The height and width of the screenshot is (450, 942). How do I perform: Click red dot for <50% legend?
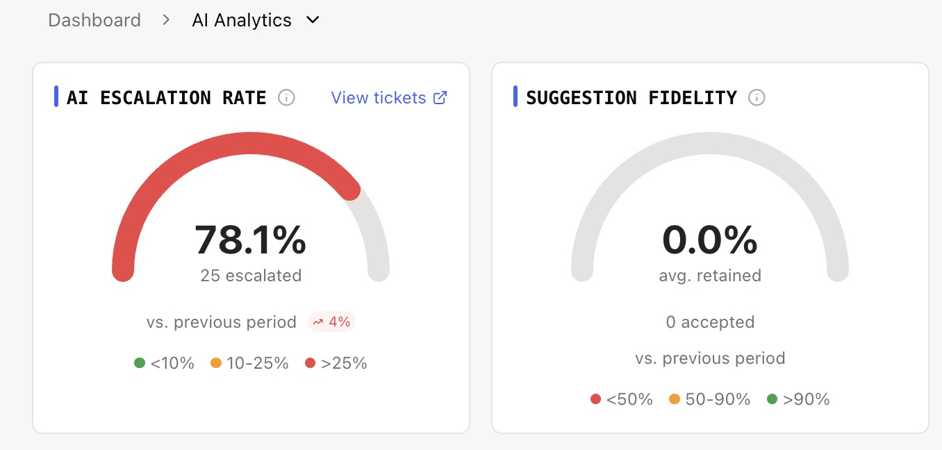pos(595,399)
